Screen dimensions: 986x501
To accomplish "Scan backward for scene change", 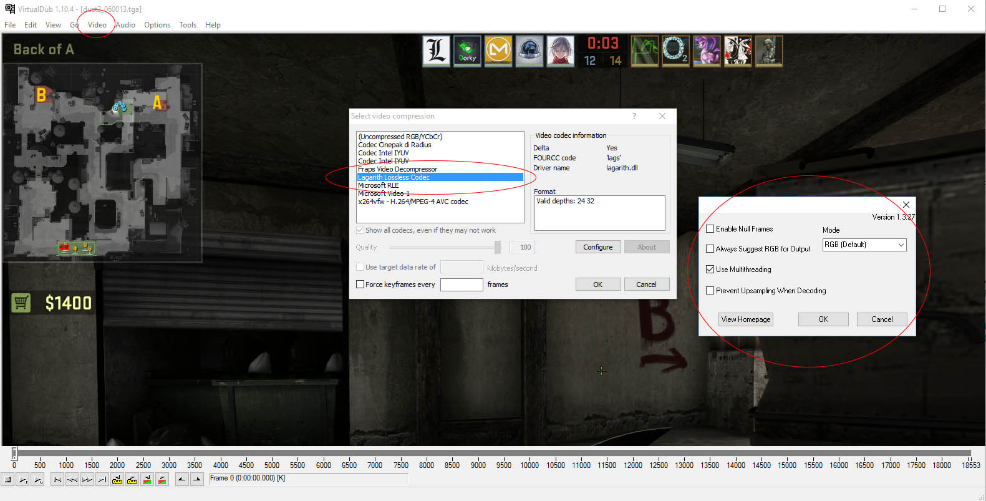I will coord(147,480).
